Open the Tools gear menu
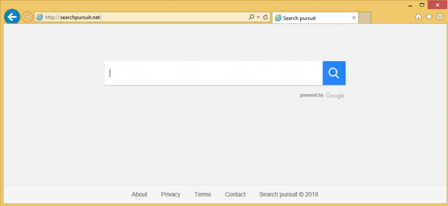Screen dimensions: 448x206 440,17
